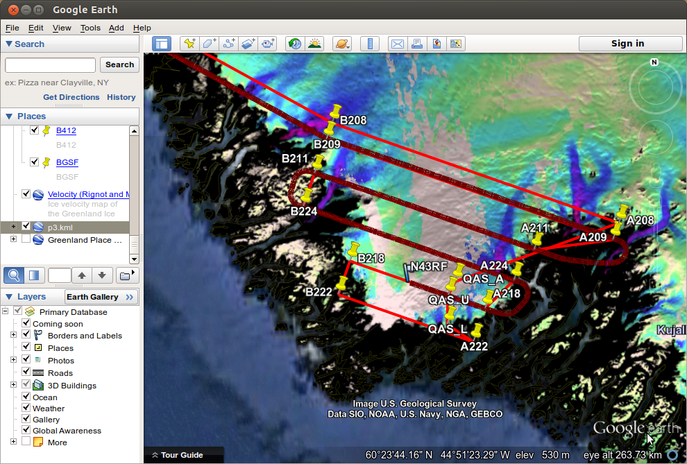This screenshot has height=464, width=687.
Task: Expand the Borders and Labels layer
Action: [x=13, y=334]
